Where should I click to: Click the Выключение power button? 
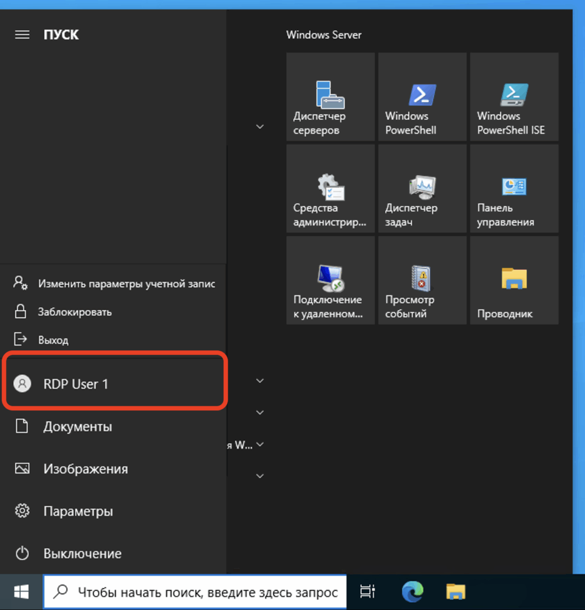point(113,553)
